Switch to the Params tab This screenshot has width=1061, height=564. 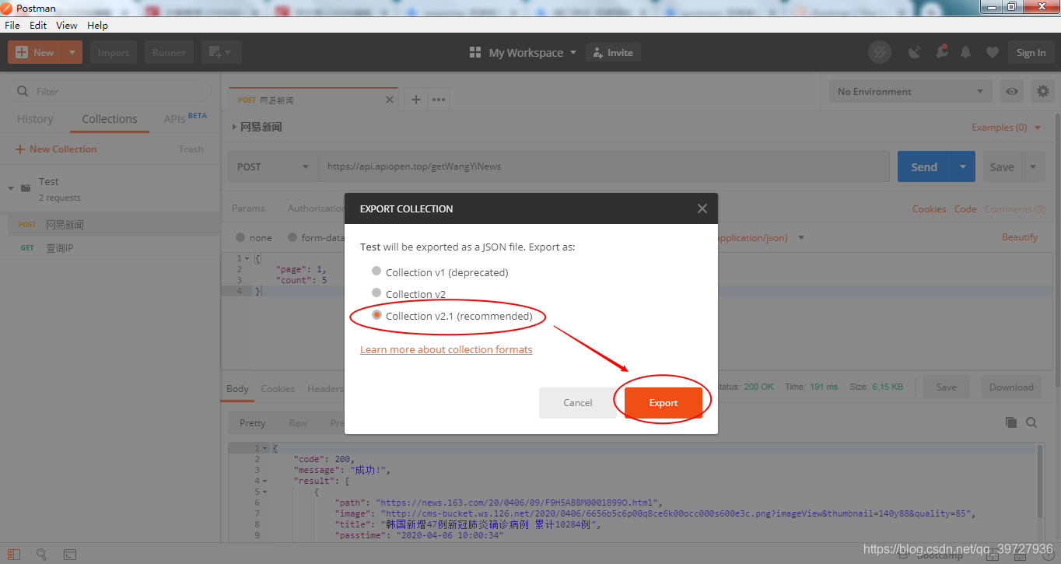pos(248,208)
